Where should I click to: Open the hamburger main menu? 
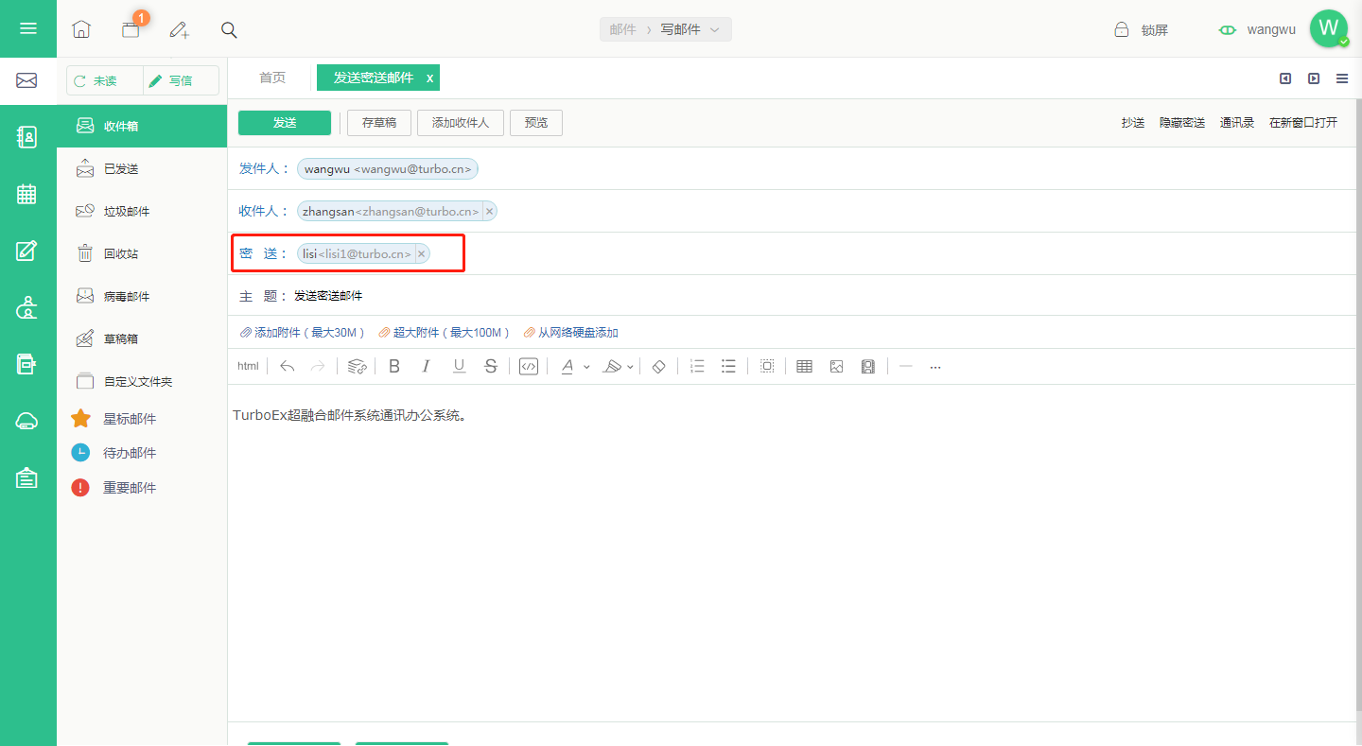(28, 28)
